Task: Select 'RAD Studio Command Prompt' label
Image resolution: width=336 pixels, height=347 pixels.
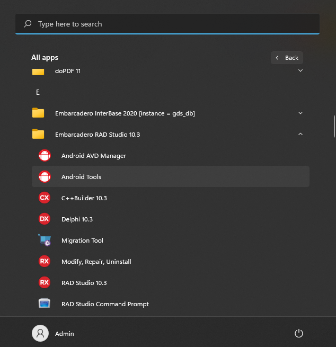Action: click(105, 304)
